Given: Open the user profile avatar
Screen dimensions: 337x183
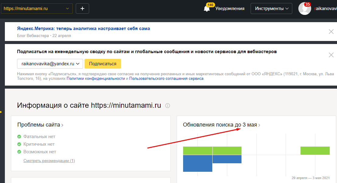Looking at the screenshot, I should click(304, 9).
